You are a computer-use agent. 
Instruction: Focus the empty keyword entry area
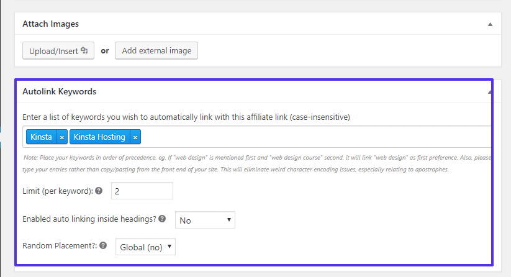tap(310, 137)
